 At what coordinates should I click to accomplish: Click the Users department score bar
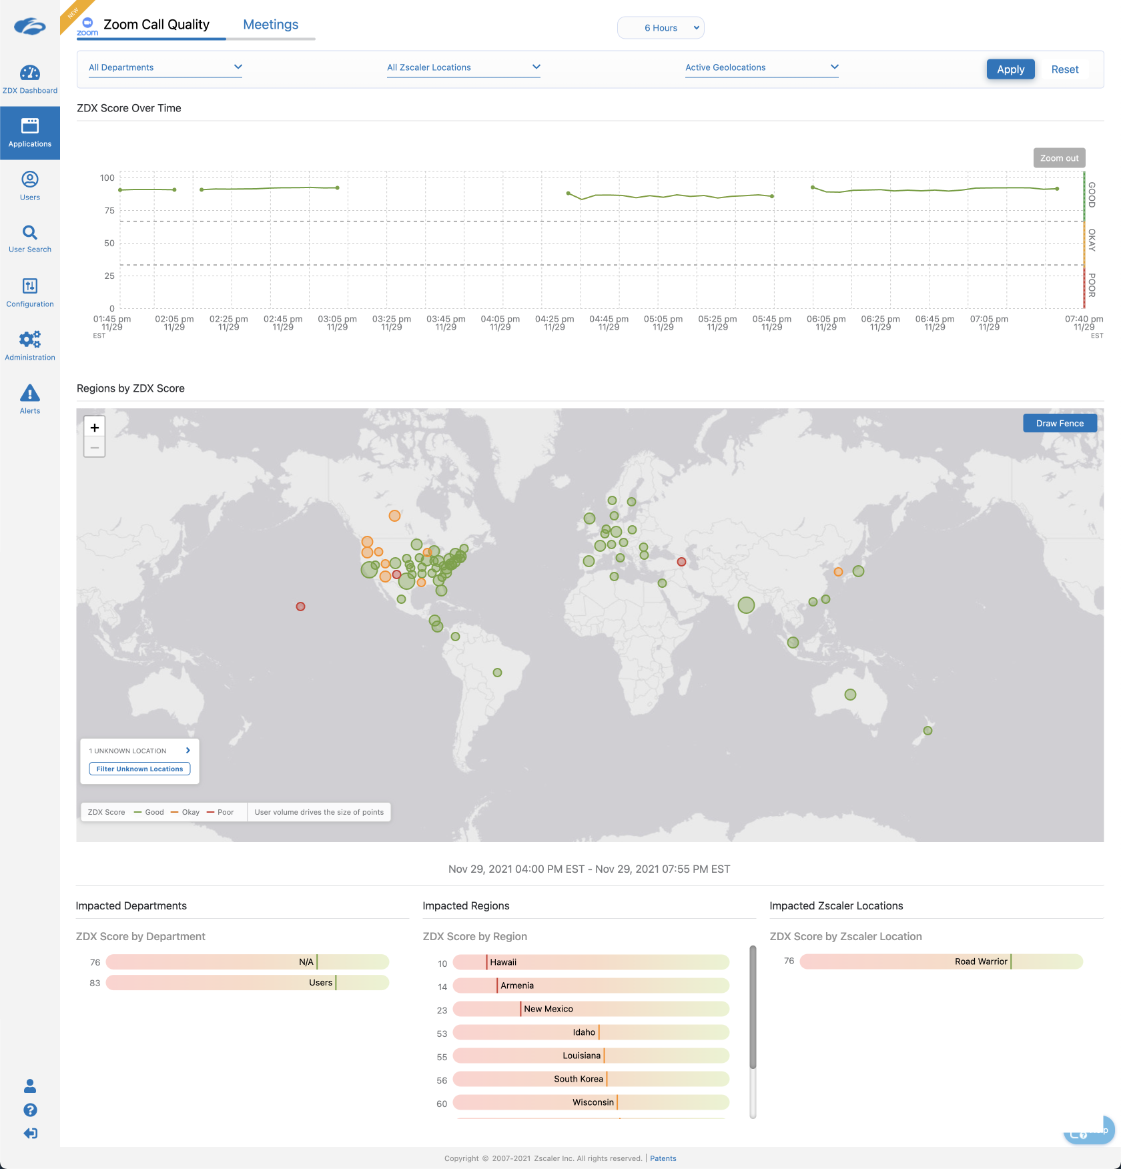pyautogui.click(x=248, y=982)
